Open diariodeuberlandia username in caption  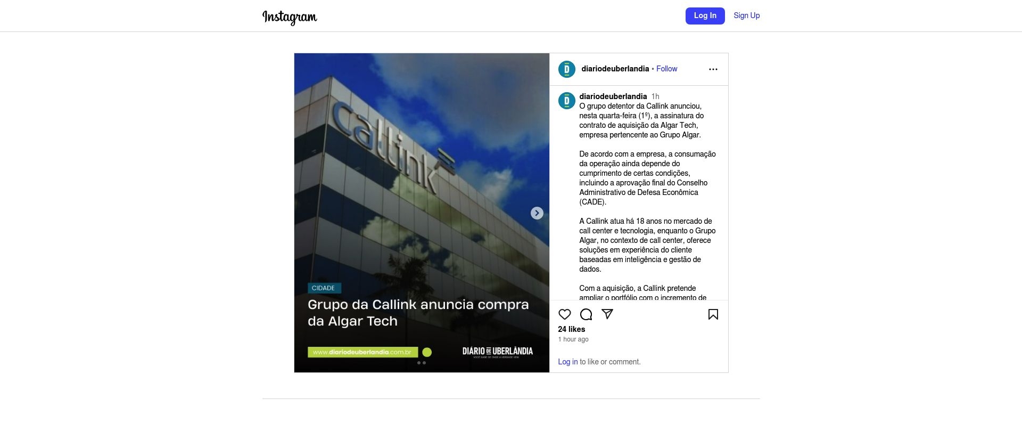click(x=613, y=96)
